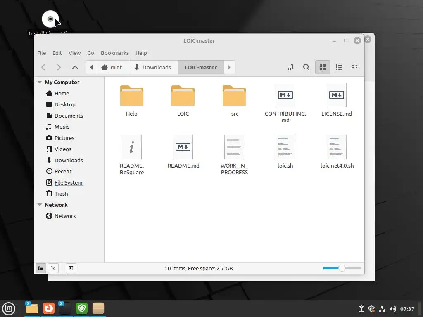Select the LICENSE.md file

click(x=336, y=99)
